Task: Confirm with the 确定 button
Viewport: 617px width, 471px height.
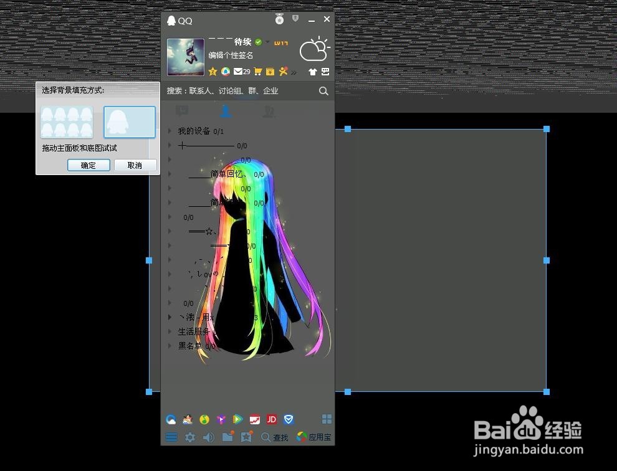Action: [88, 165]
